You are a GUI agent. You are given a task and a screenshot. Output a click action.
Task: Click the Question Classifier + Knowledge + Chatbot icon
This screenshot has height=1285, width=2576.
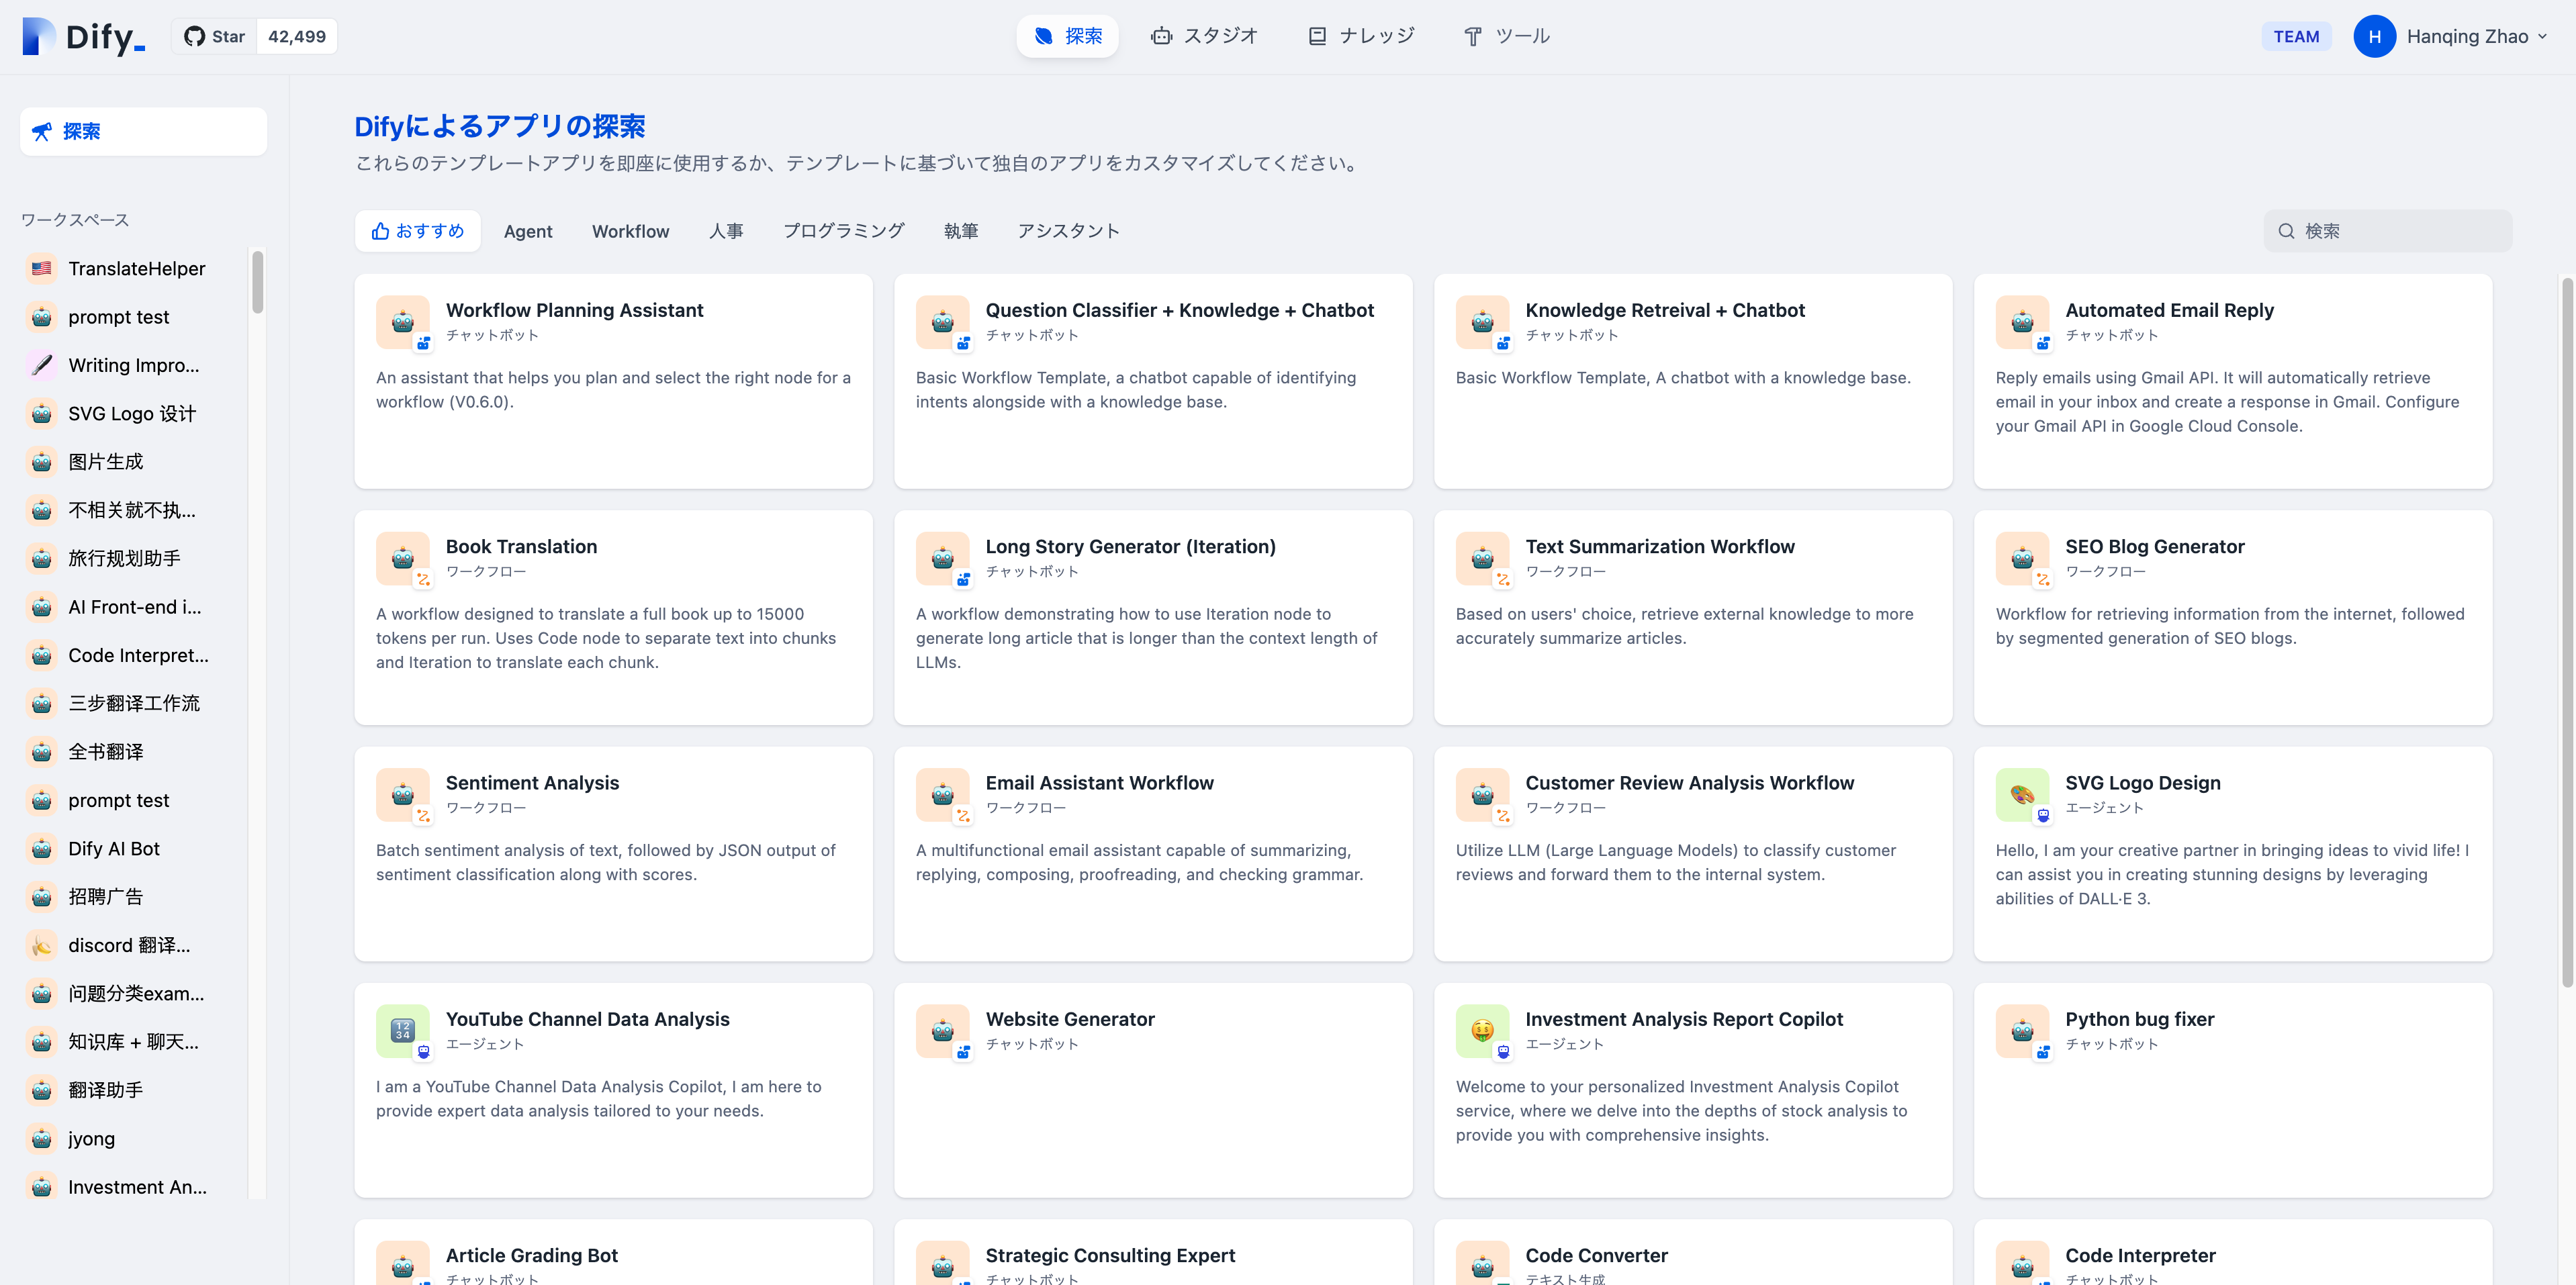(x=942, y=322)
